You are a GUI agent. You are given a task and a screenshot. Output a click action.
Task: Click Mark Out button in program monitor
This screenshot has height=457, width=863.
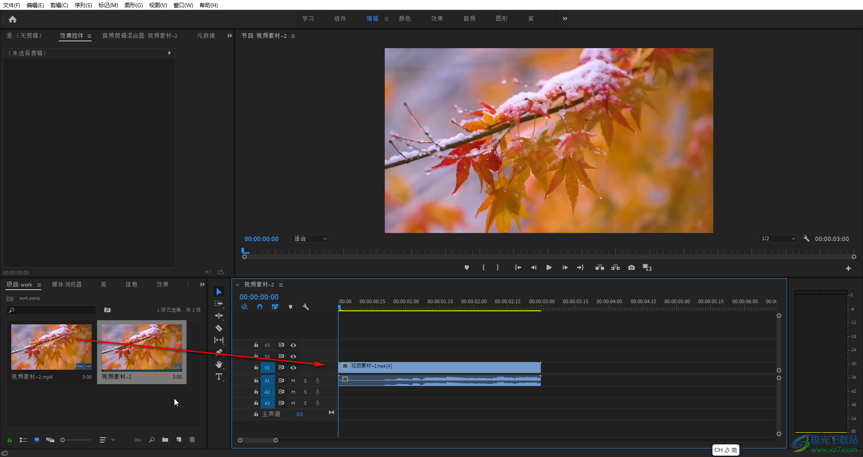(498, 268)
